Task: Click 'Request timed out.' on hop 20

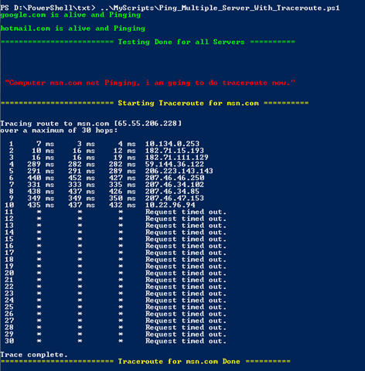Action: point(186,273)
